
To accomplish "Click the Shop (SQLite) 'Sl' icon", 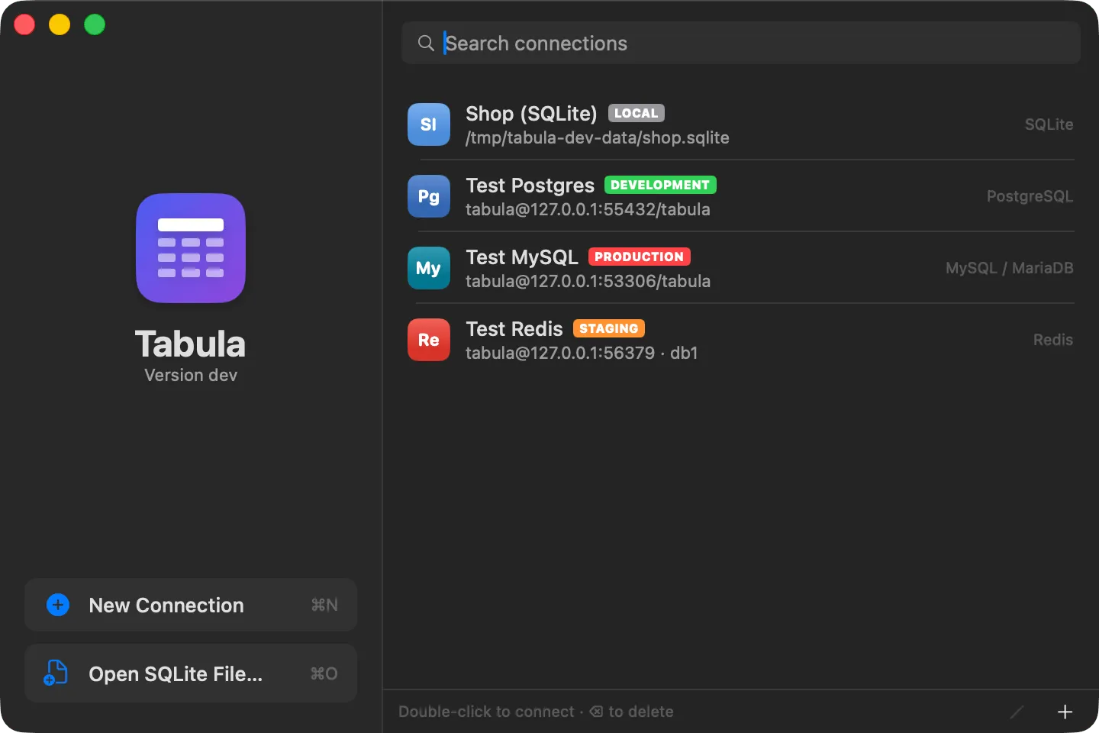I will tap(429, 124).
